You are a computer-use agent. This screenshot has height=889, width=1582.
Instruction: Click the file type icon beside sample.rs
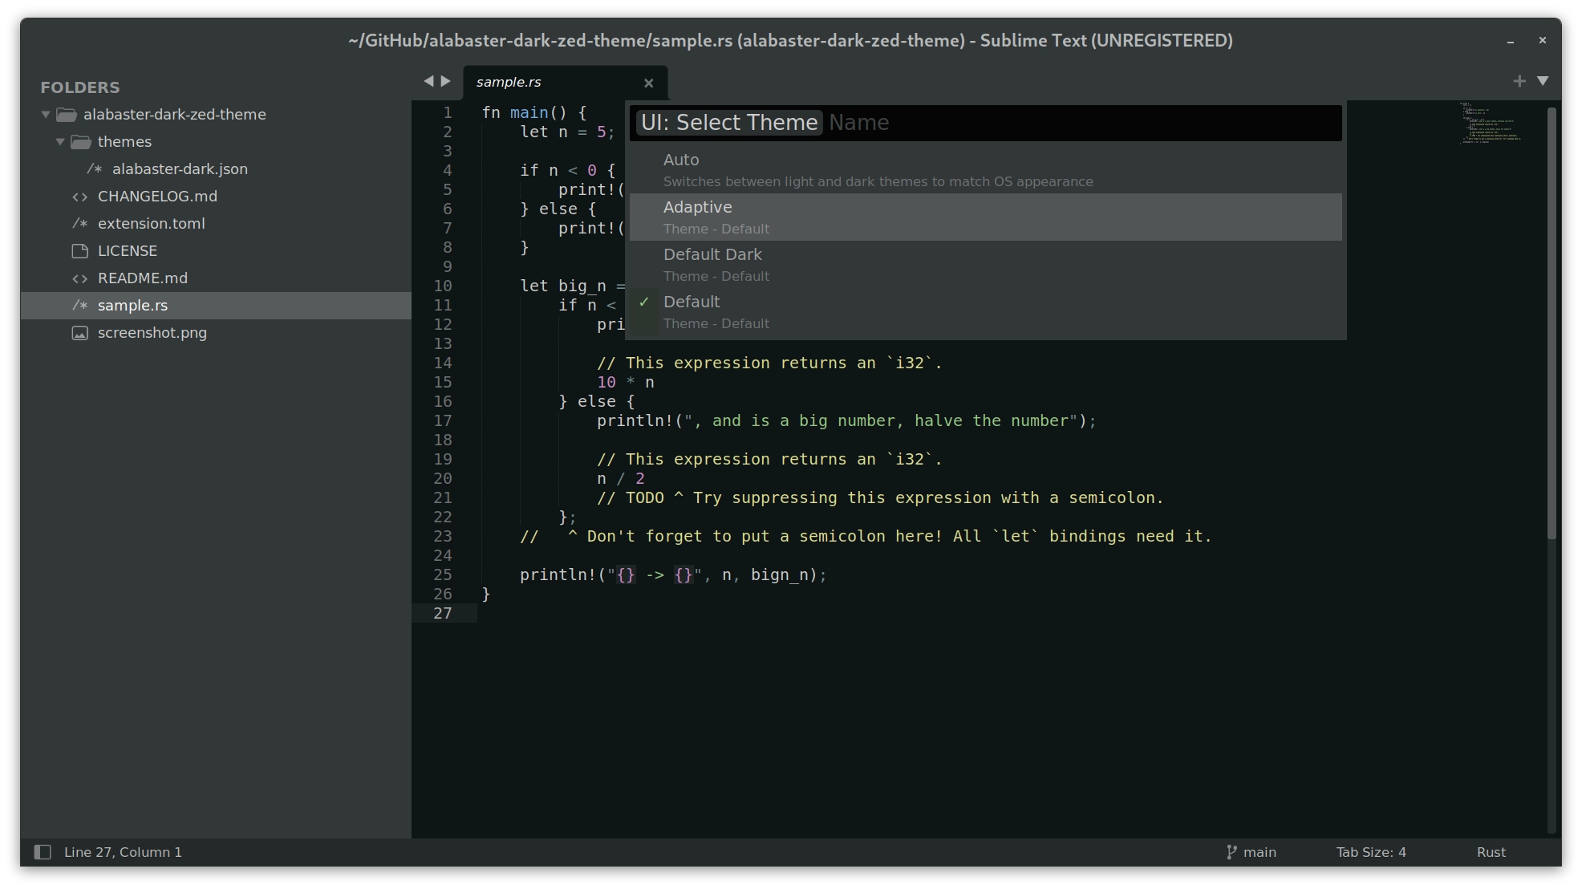coord(79,306)
